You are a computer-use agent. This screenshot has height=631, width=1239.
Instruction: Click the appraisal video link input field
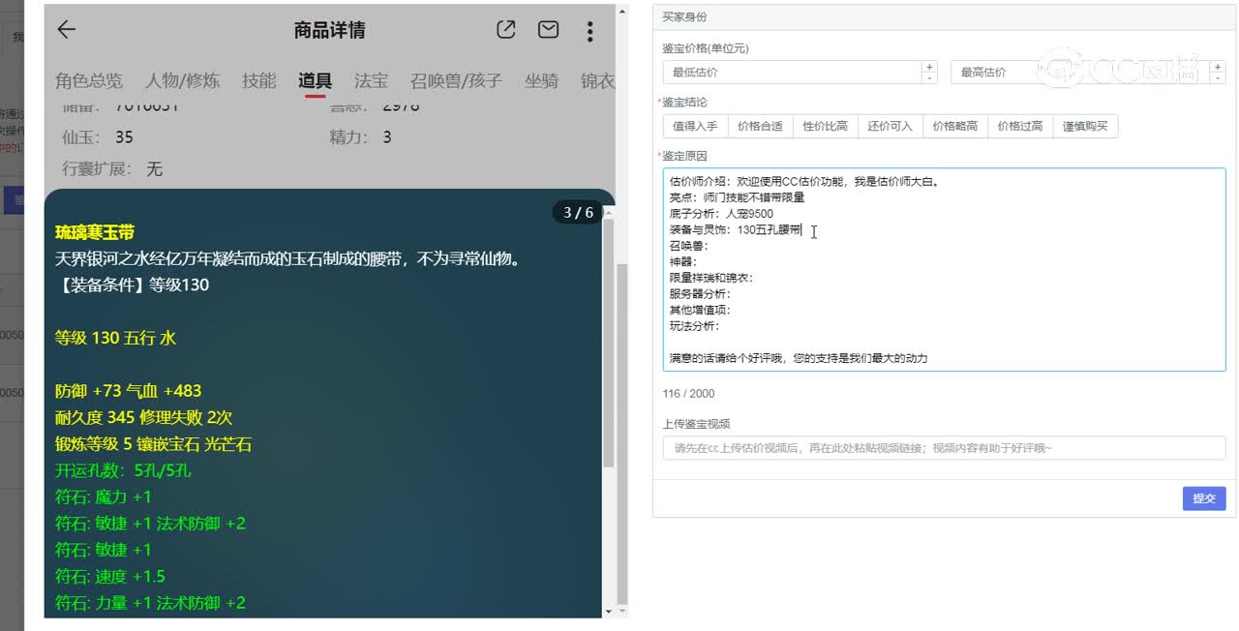pos(944,448)
